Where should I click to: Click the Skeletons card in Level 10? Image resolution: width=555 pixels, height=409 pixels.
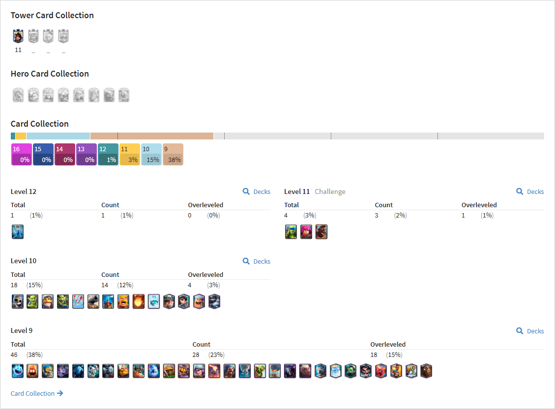click(18, 301)
